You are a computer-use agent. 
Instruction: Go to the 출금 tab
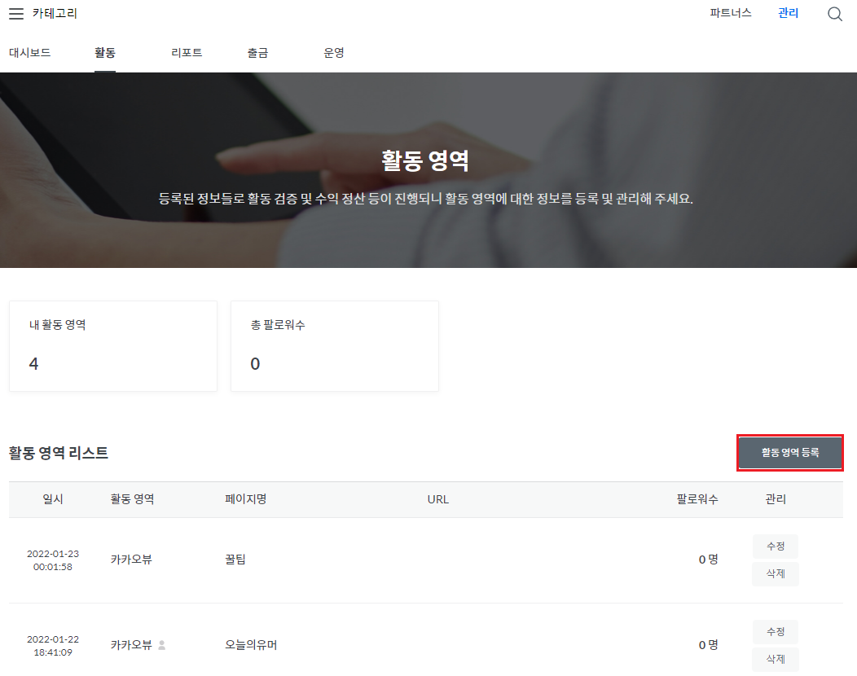[257, 52]
